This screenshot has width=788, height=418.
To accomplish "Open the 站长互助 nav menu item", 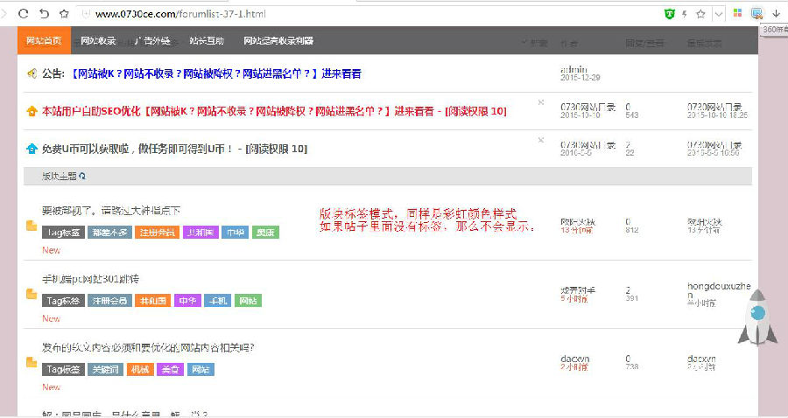I will (207, 41).
